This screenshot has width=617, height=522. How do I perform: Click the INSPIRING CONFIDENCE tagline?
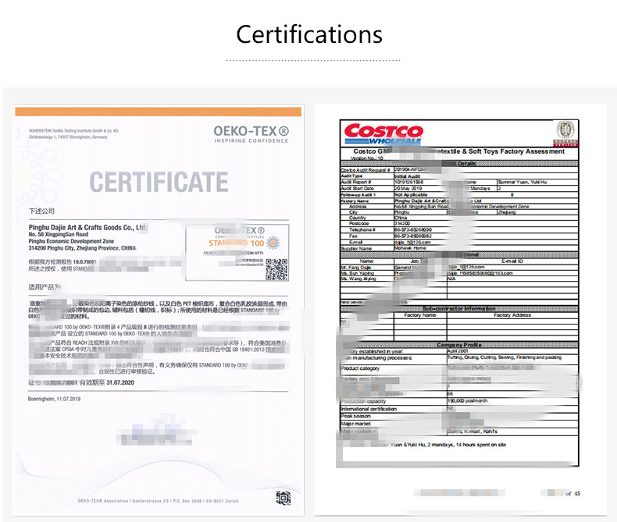point(251,140)
